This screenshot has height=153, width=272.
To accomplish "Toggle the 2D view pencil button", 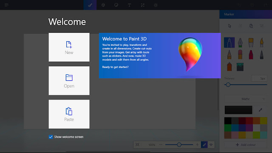I will pos(204,144).
